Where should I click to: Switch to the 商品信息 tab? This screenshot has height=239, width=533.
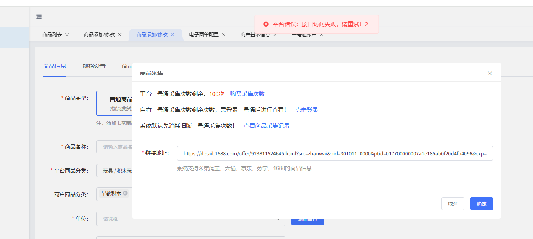tap(55, 66)
